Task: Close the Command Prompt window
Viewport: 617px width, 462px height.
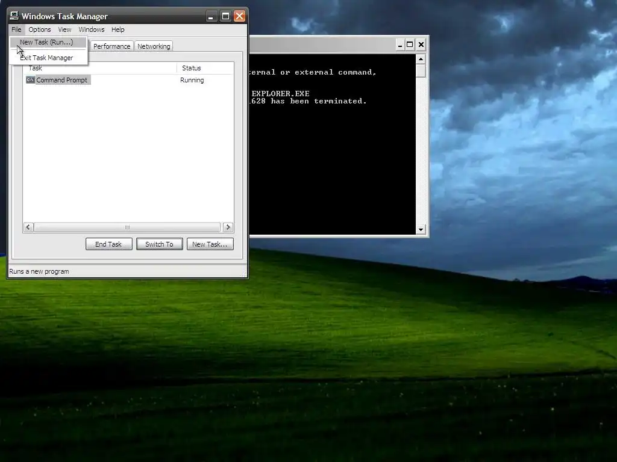Action: click(x=421, y=45)
